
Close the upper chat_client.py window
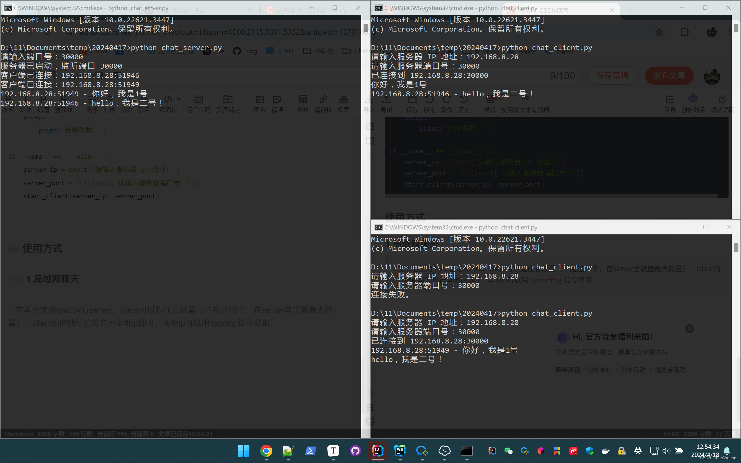click(x=729, y=8)
